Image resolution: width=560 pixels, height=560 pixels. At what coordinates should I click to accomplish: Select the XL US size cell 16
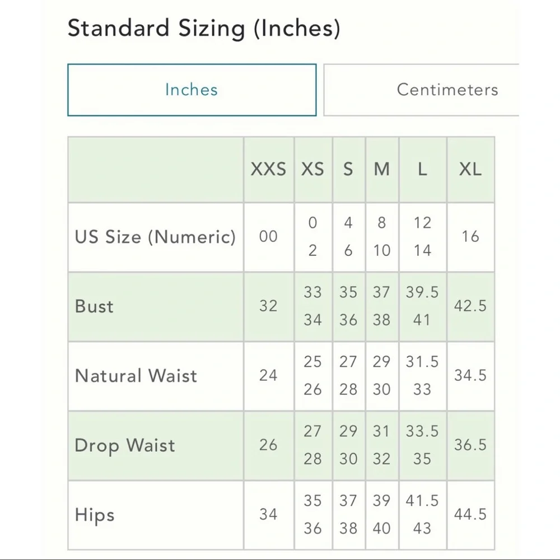click(470, 237)
